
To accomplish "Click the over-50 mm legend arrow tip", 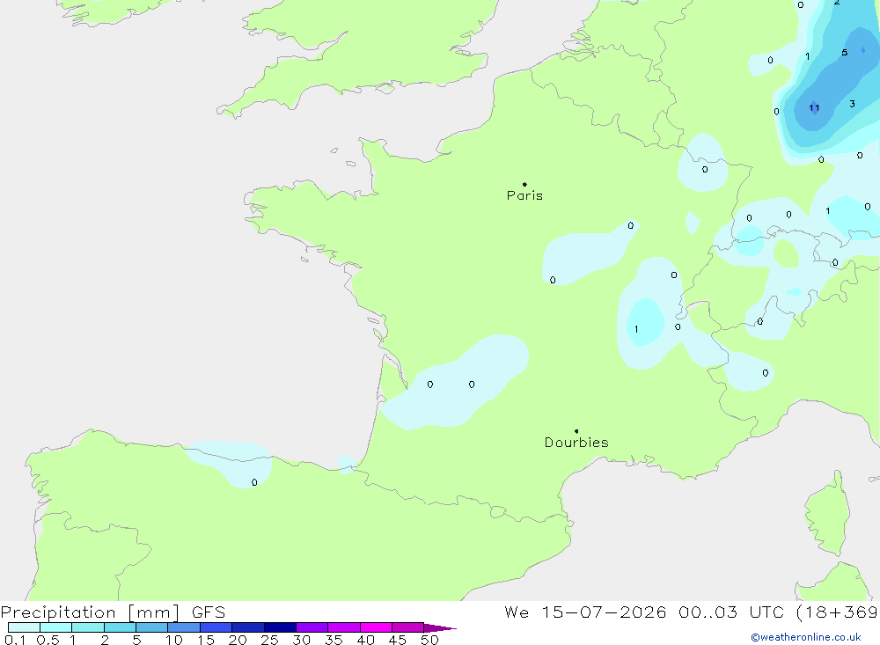I will coord(440,628).
